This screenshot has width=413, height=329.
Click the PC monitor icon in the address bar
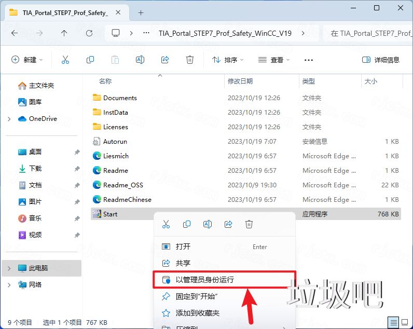[116, 33]
